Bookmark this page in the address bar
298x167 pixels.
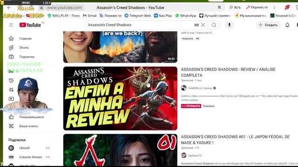coord(219,7)
